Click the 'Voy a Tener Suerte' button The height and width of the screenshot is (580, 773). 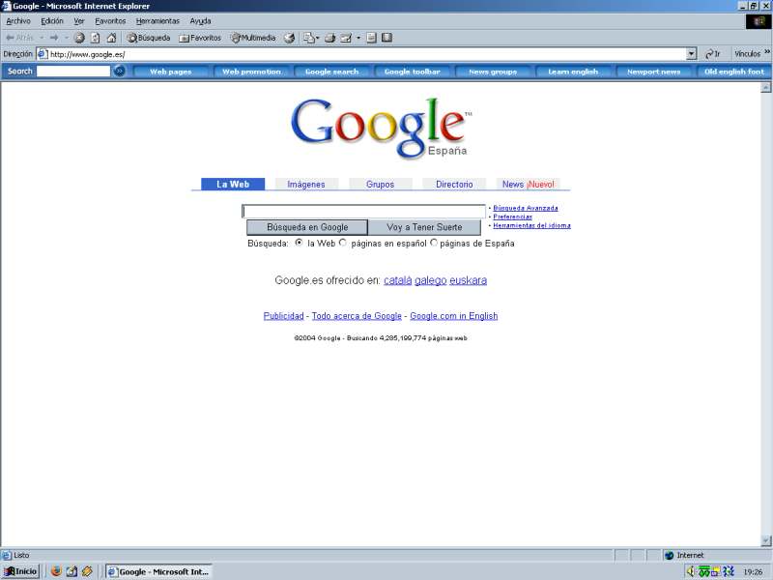(x=424, y=227)
